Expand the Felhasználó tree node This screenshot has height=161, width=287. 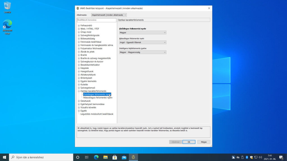click(x=79, y=25)
